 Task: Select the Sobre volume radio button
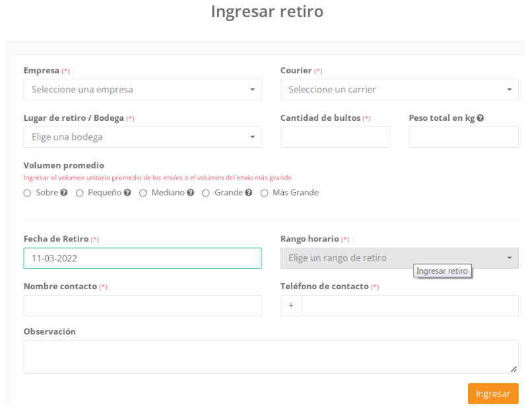[27, 193]
